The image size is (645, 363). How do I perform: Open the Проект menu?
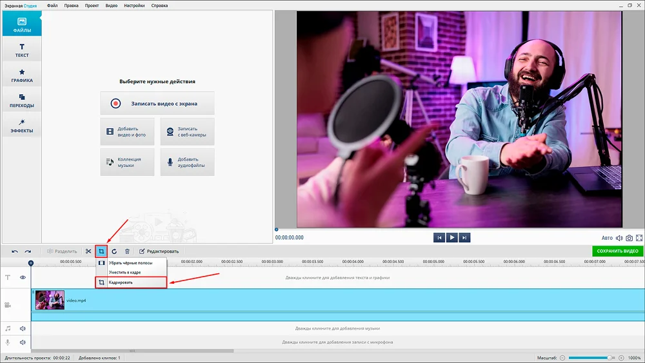[x=92, y=6]
